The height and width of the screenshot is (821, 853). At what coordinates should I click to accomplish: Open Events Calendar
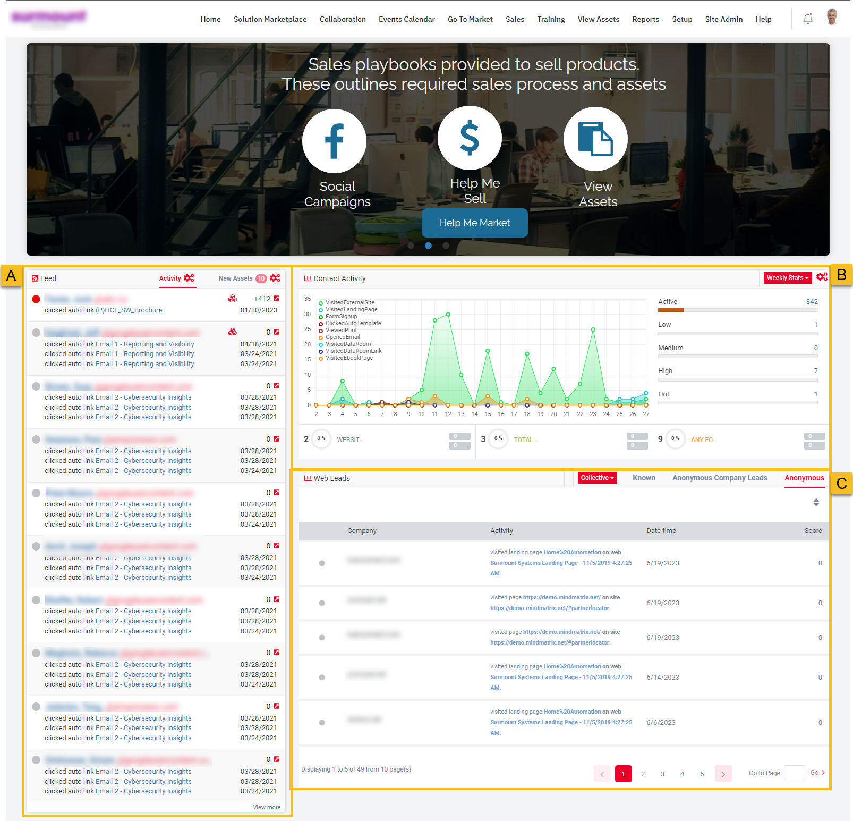tap(406, 19)
